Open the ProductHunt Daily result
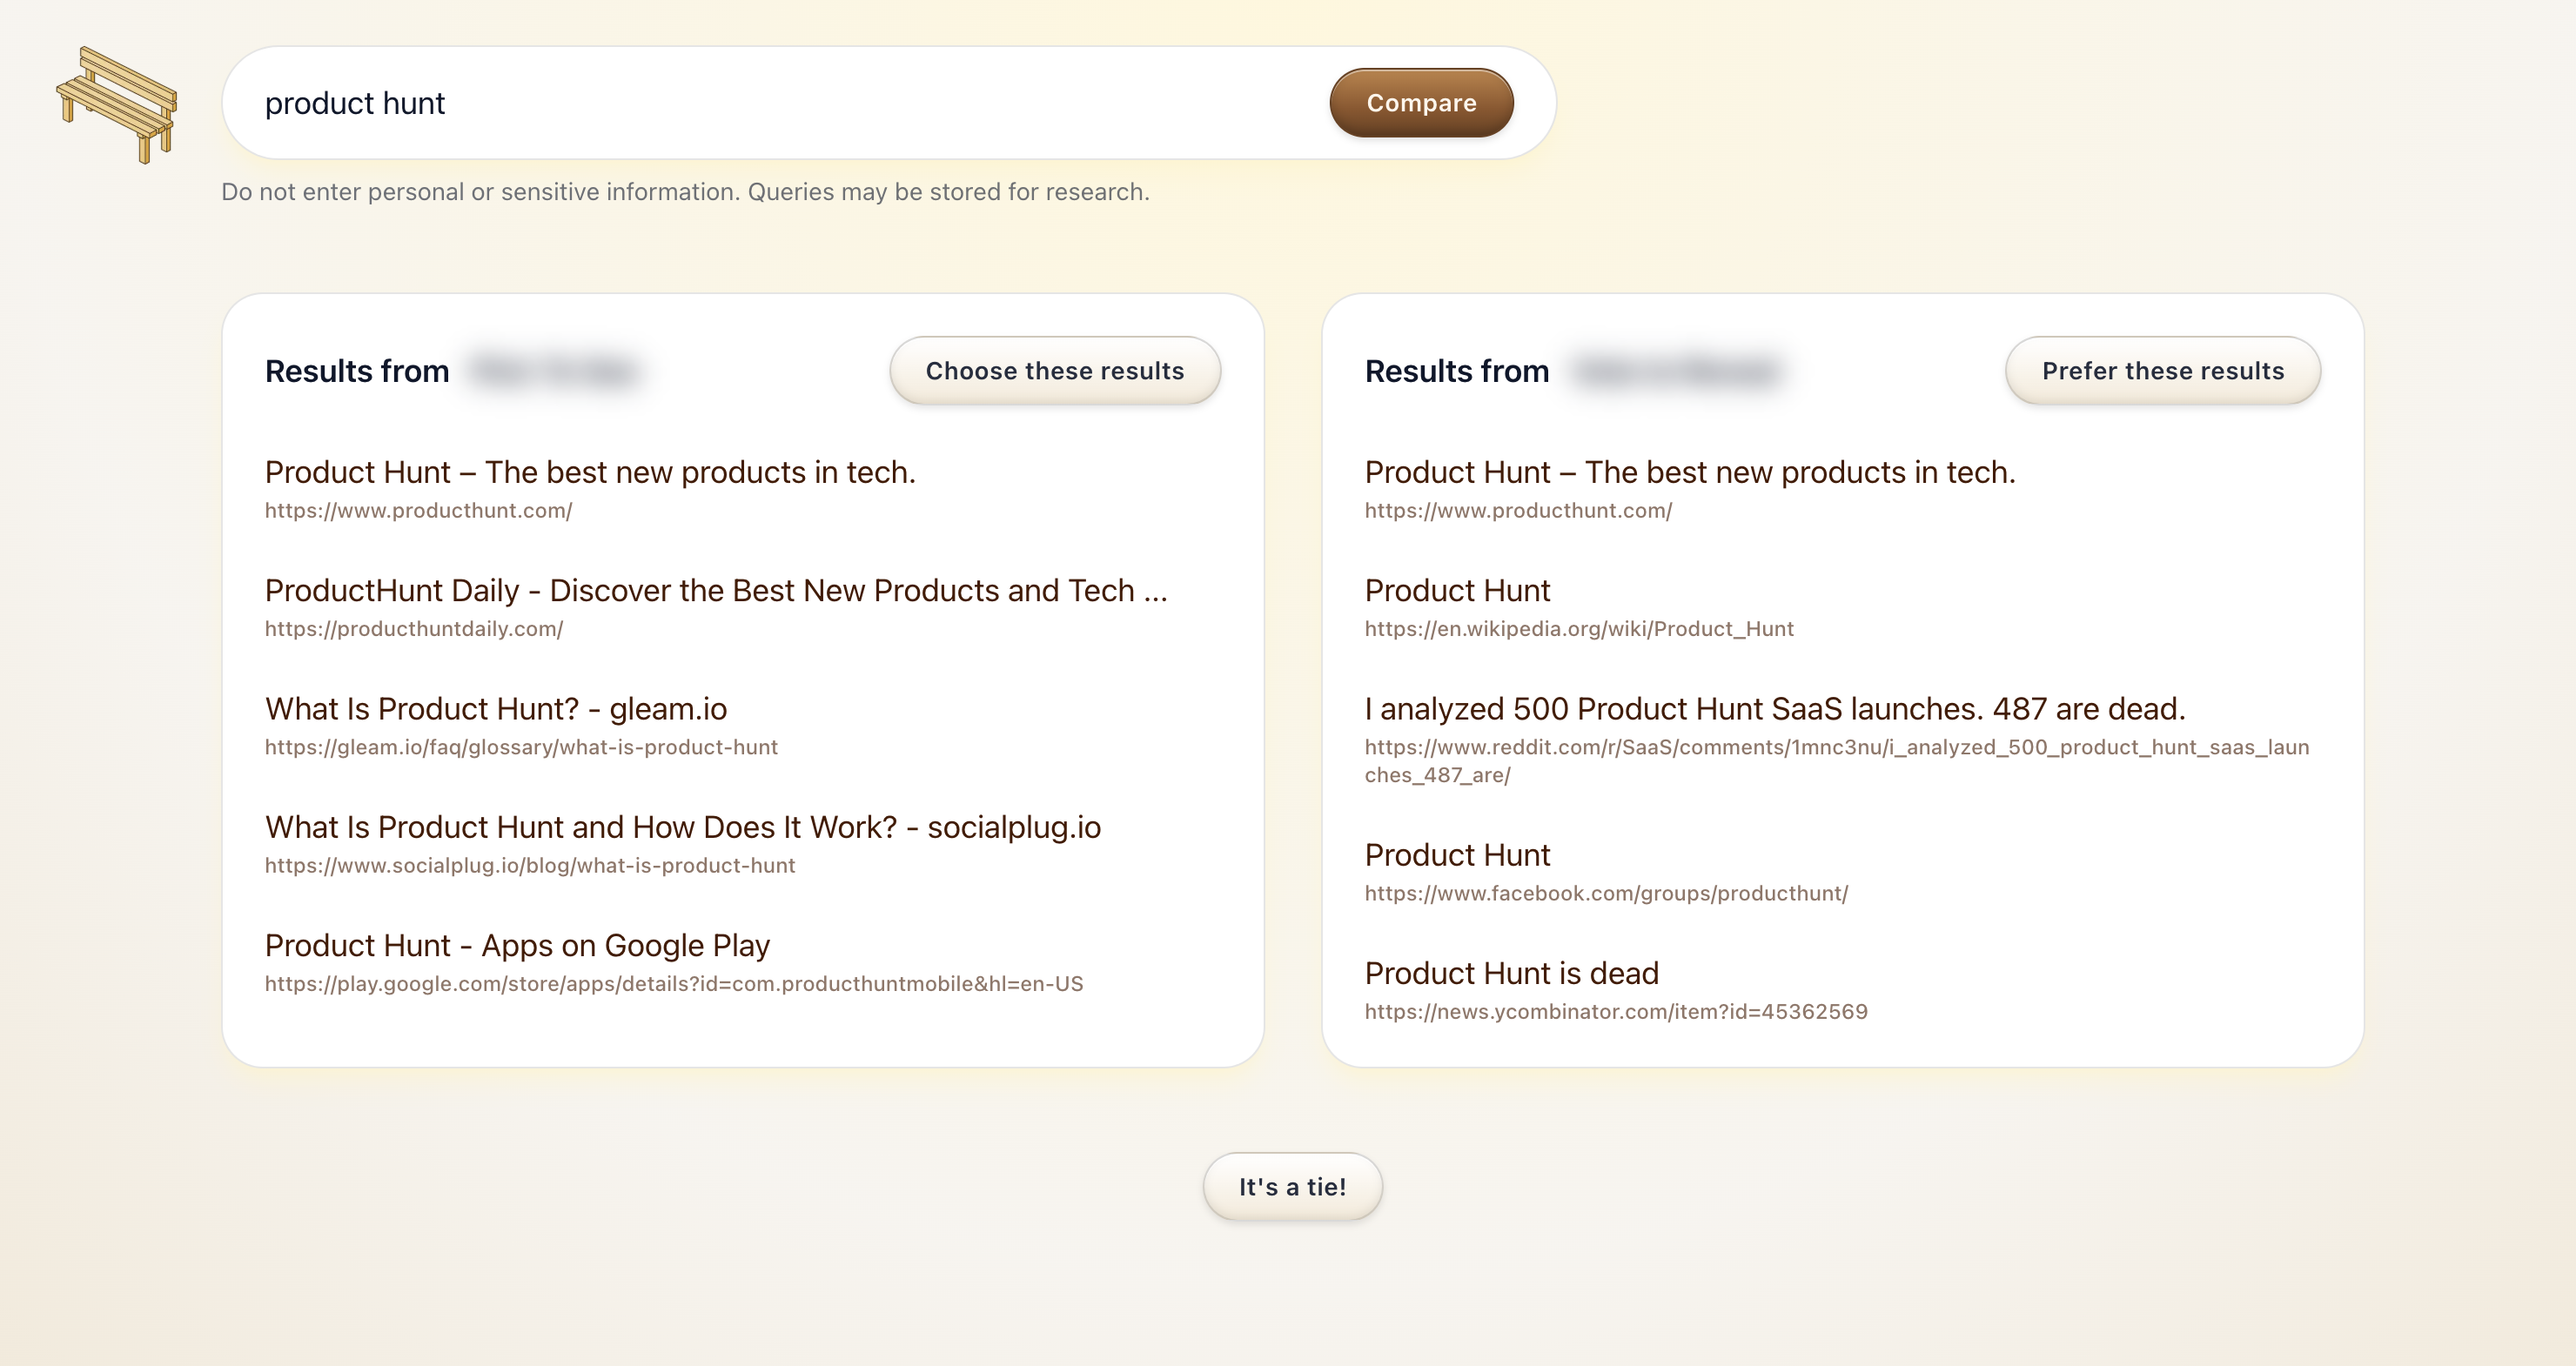 point(716,591)
